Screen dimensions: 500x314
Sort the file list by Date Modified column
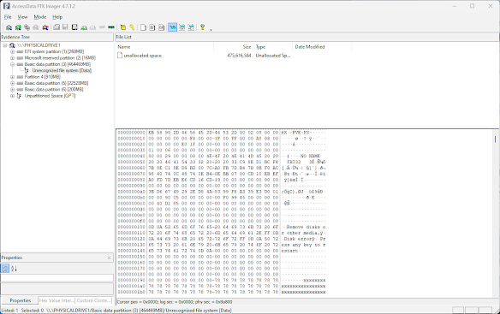click(322, 47)
